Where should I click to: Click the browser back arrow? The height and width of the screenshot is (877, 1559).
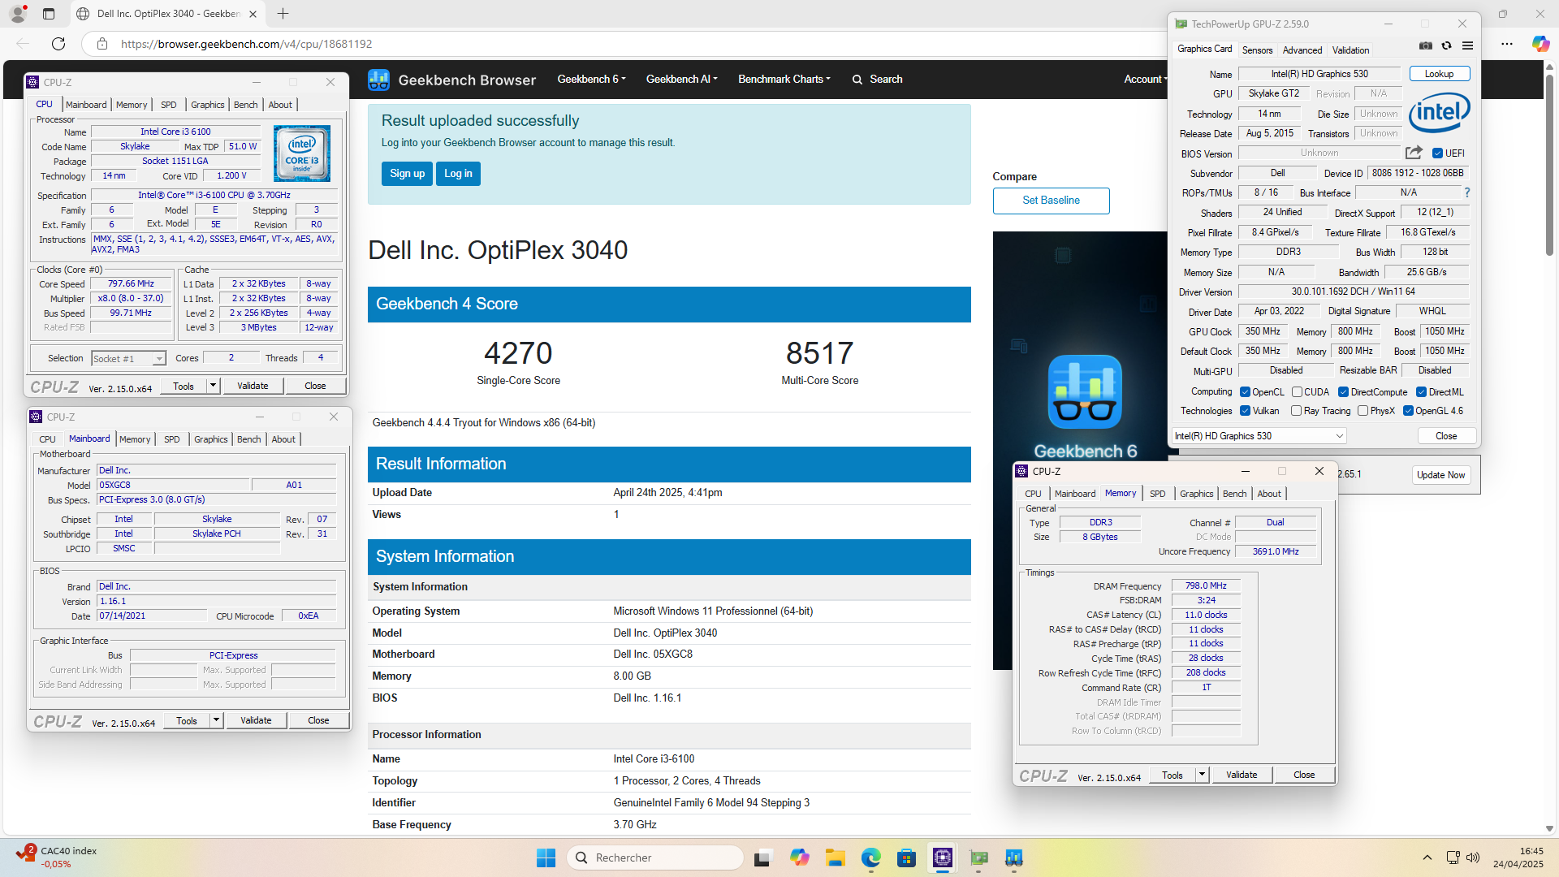point(23,44)
